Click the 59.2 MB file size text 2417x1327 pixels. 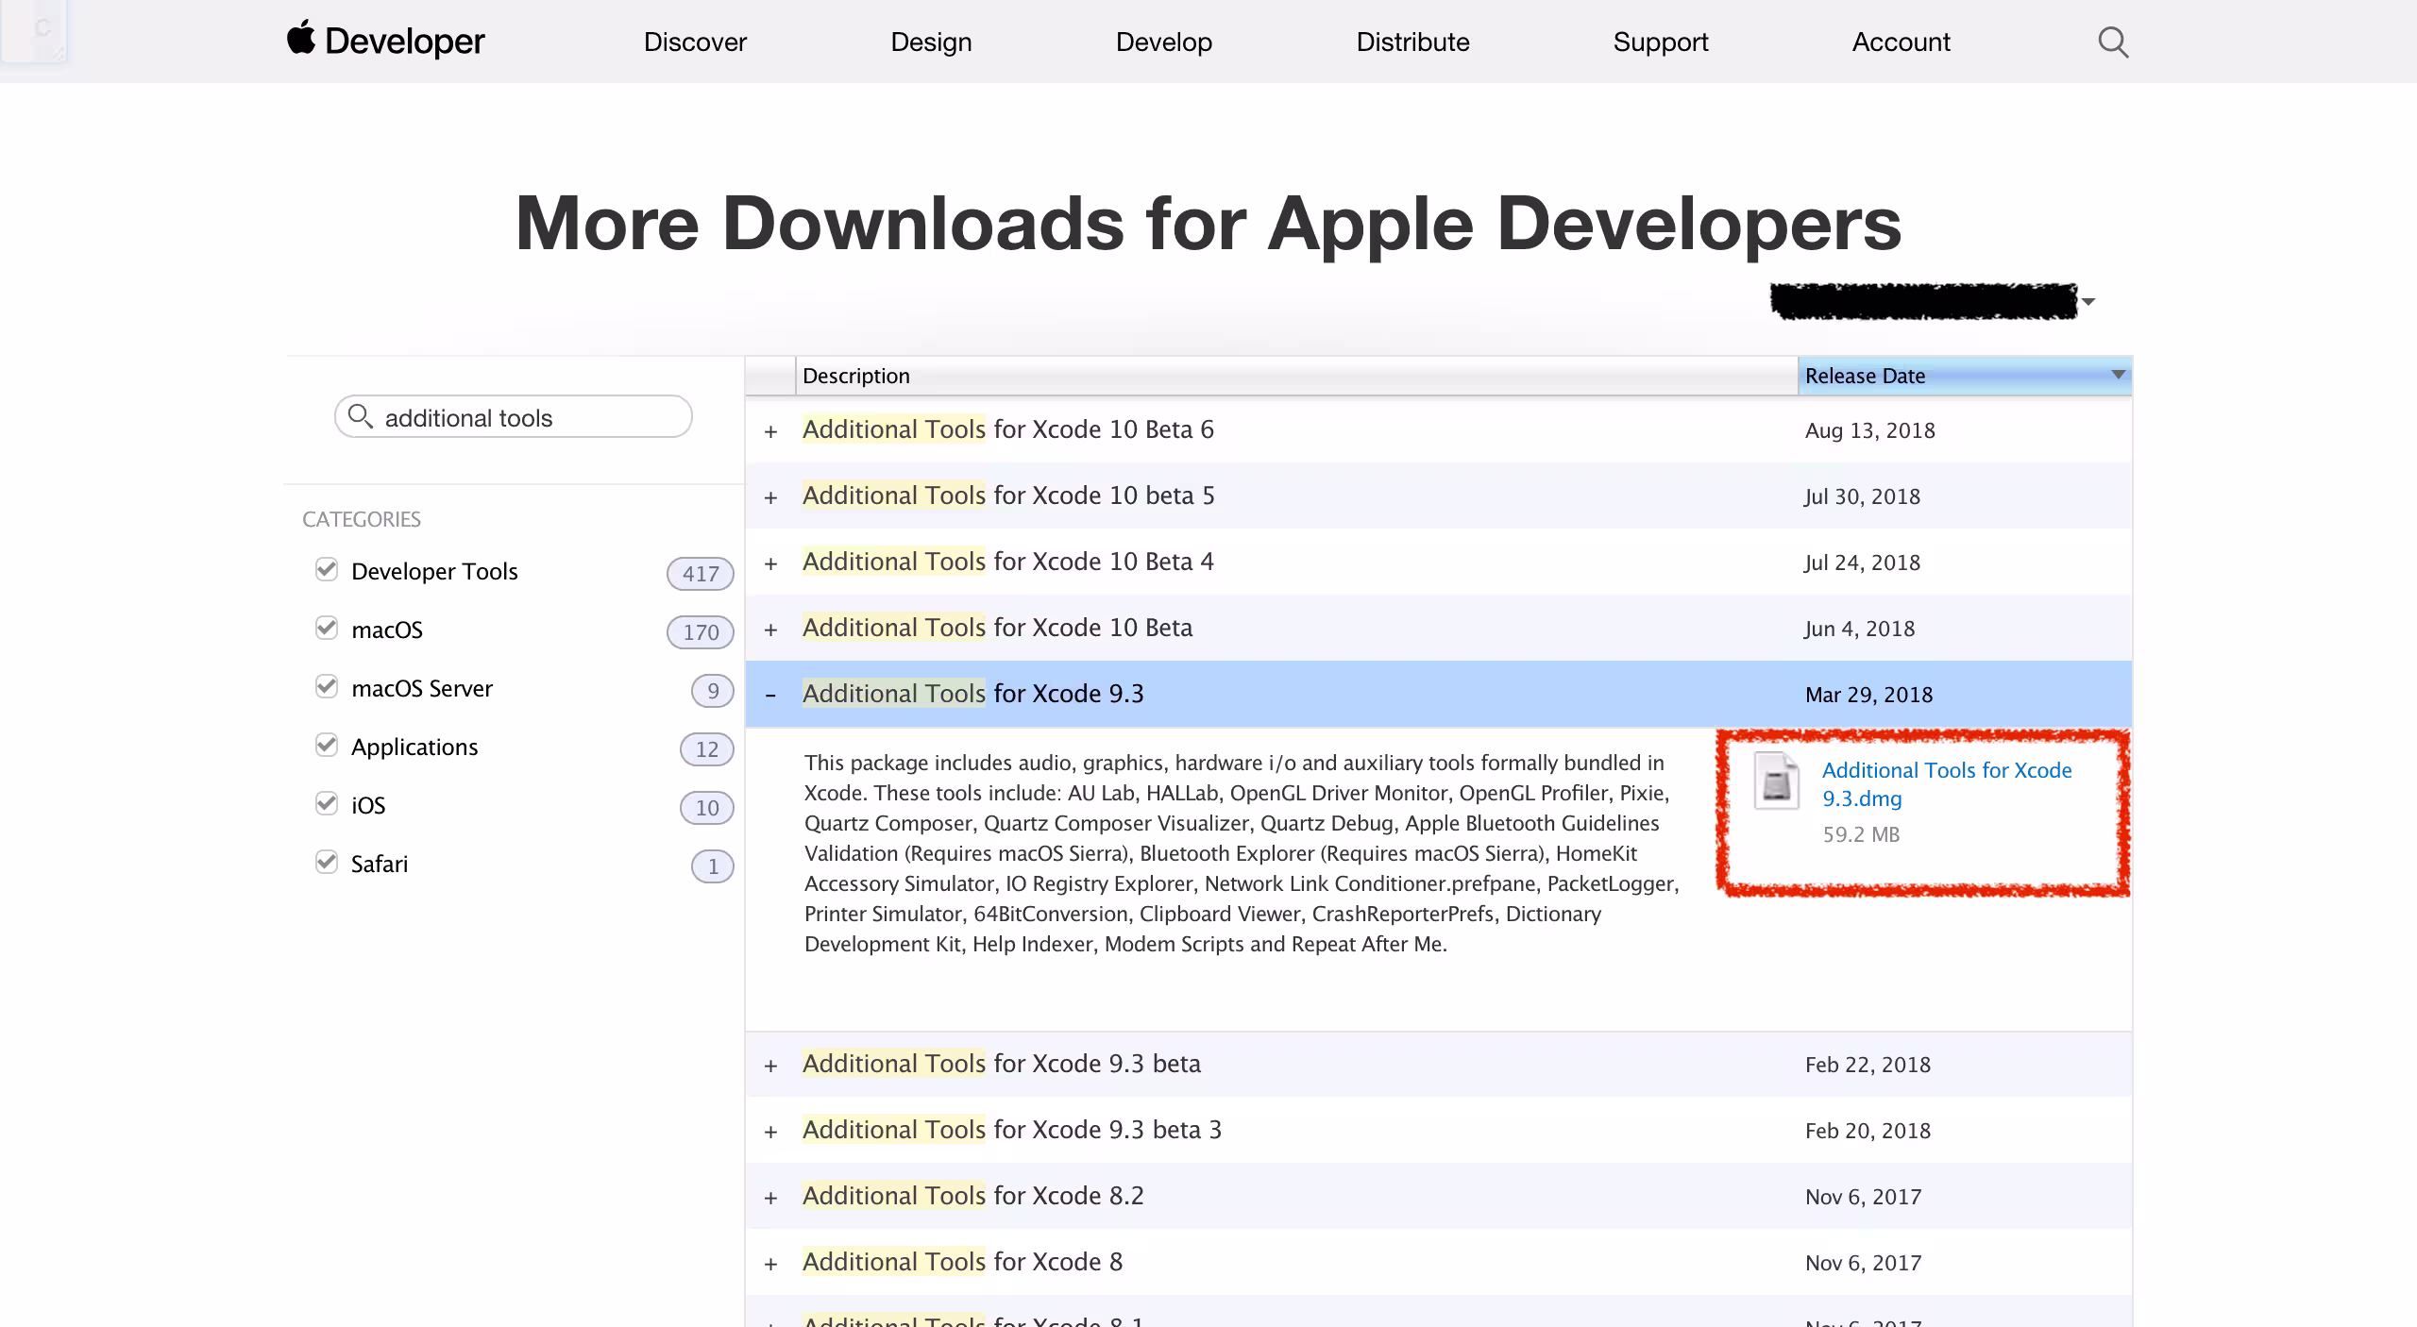click(x=1861, y=834)
